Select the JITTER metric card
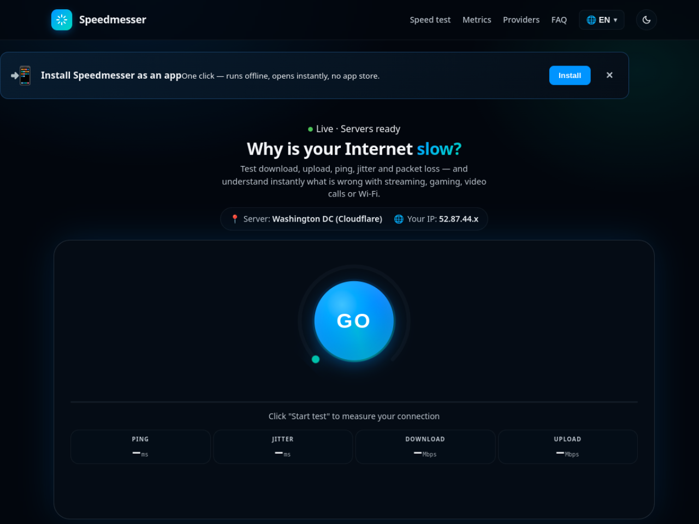This screenshot has width=699, height=524. [283, 446]
